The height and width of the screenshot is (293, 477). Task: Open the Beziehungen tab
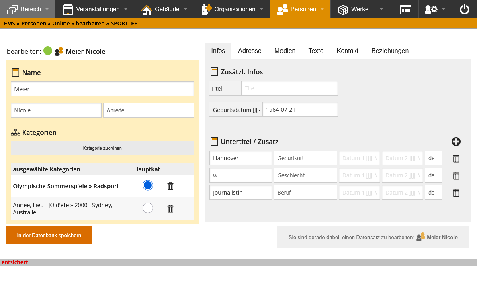[390, 51]
